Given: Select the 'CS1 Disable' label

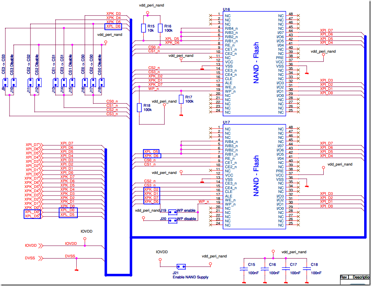Looking at the screenshot, I should [71, 65].
